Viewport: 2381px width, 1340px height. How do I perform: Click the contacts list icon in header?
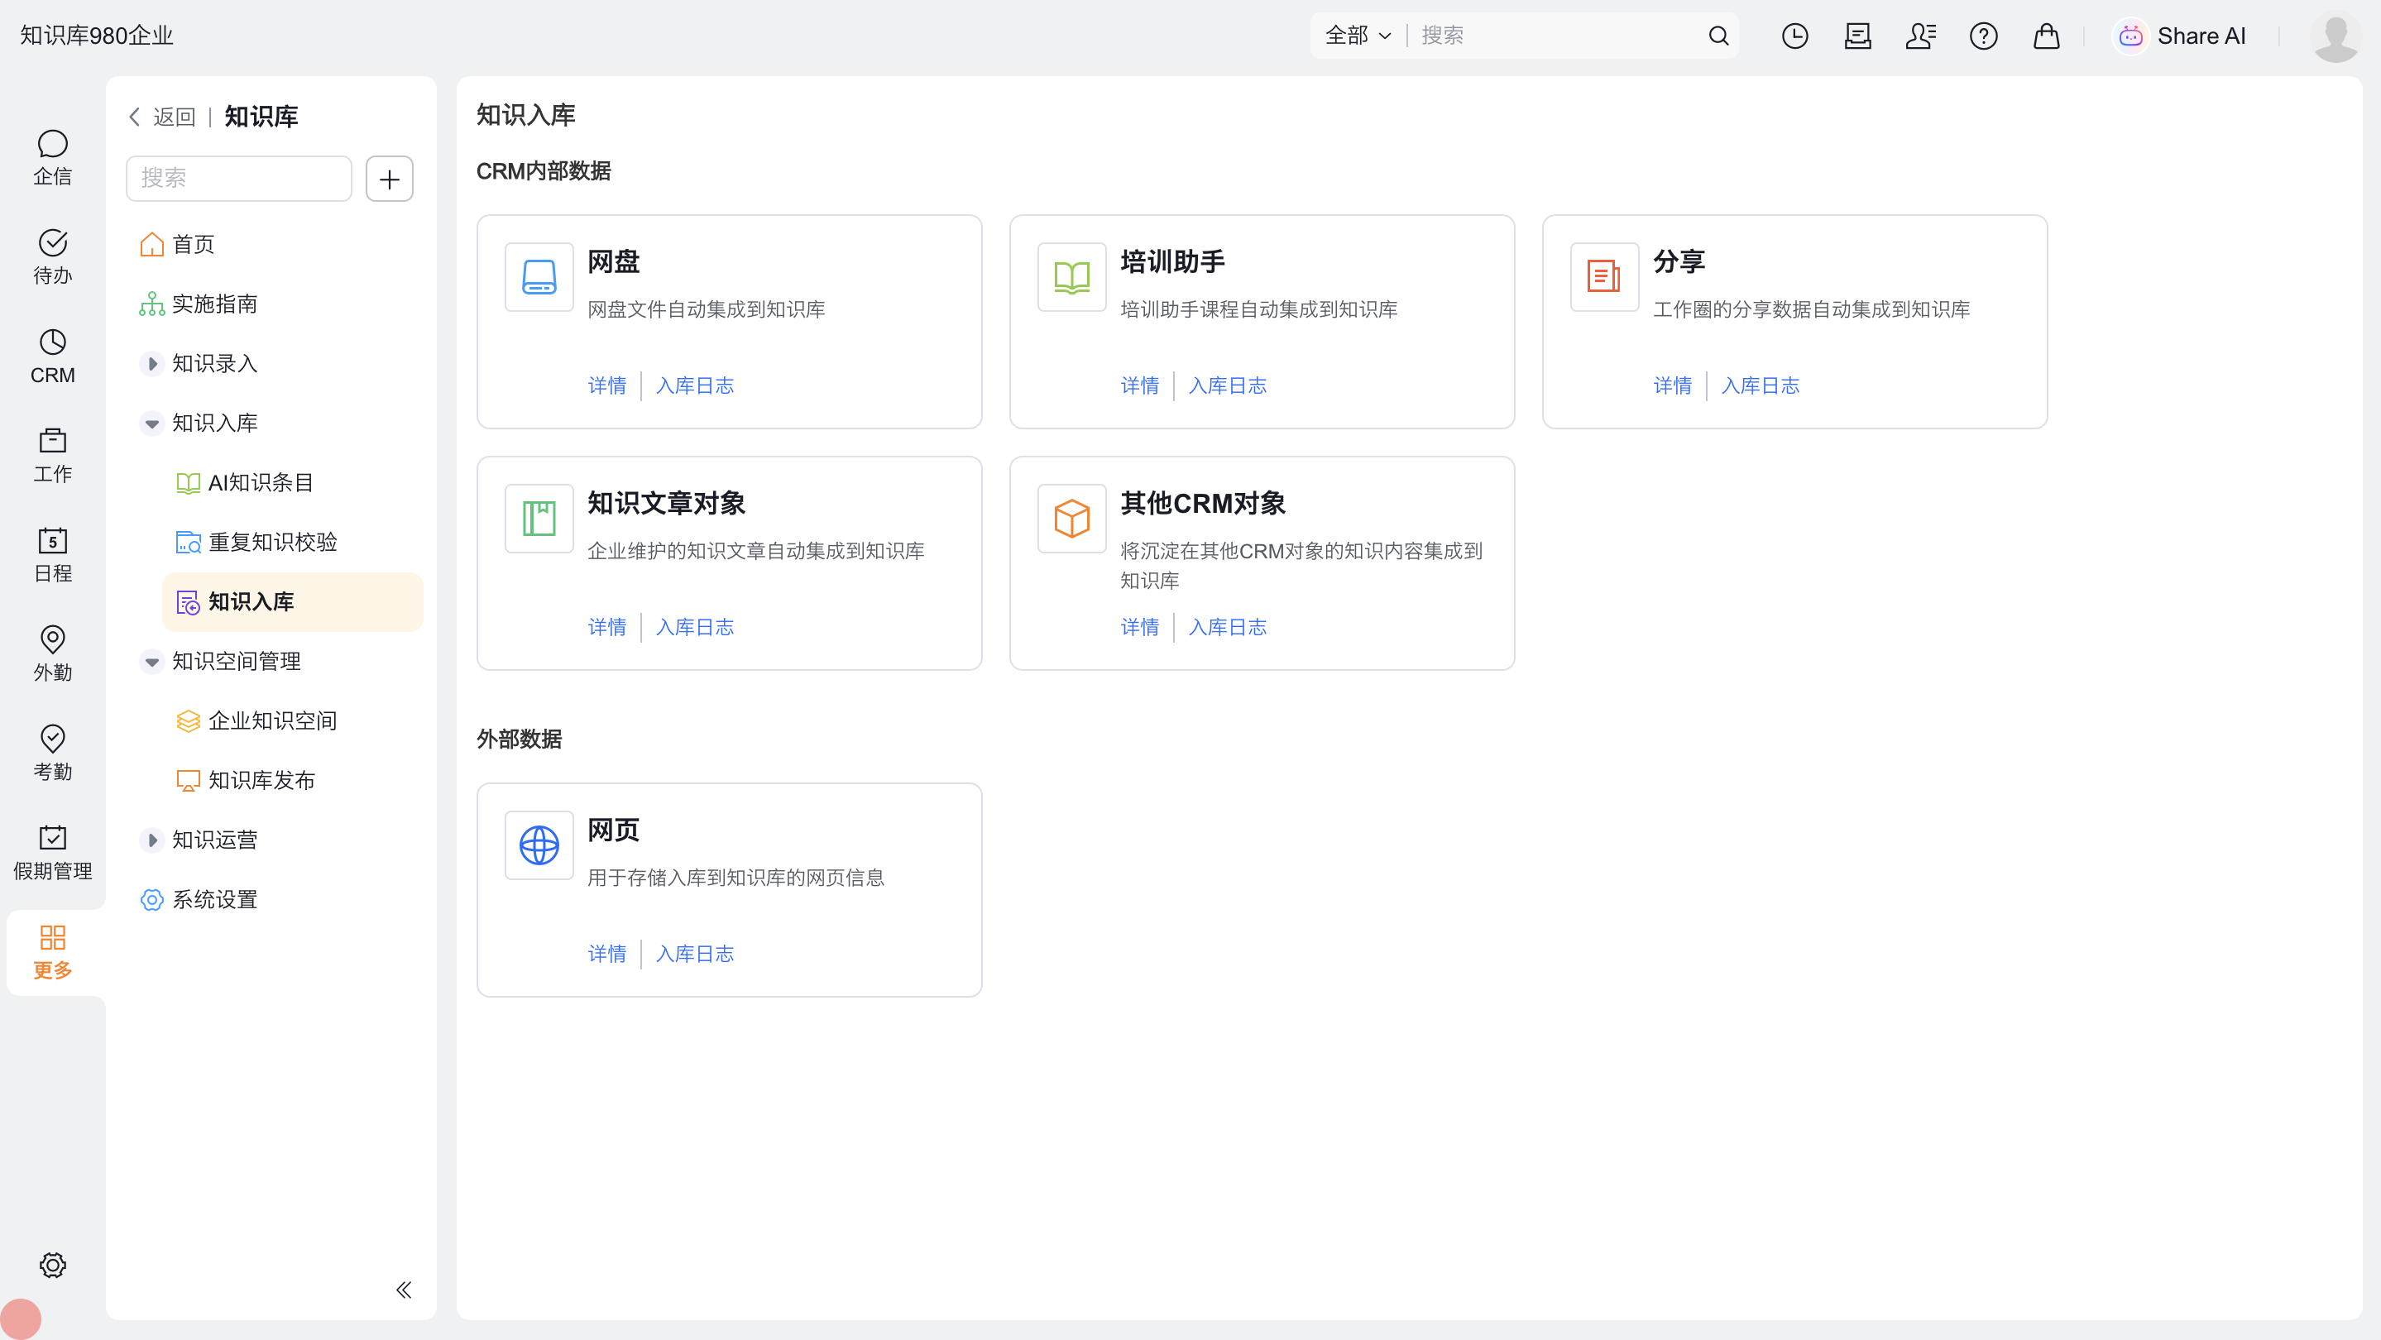click(1919, 36)
